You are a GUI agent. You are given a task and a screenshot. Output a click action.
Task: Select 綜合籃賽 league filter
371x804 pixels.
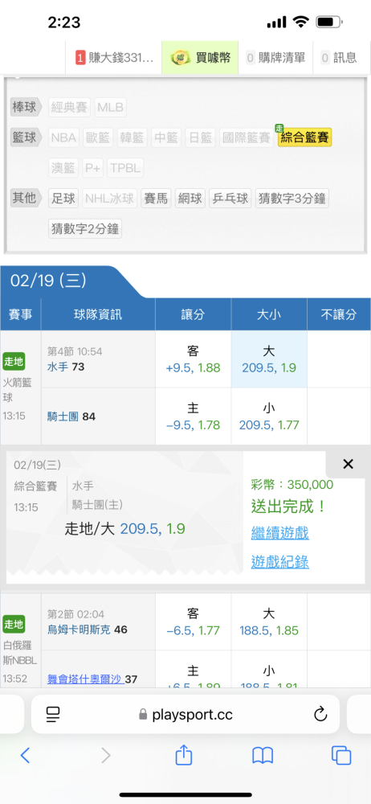304,137
